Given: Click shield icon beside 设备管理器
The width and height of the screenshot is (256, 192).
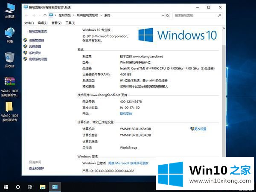Looking at the screenshot, I should pos(25,40).
